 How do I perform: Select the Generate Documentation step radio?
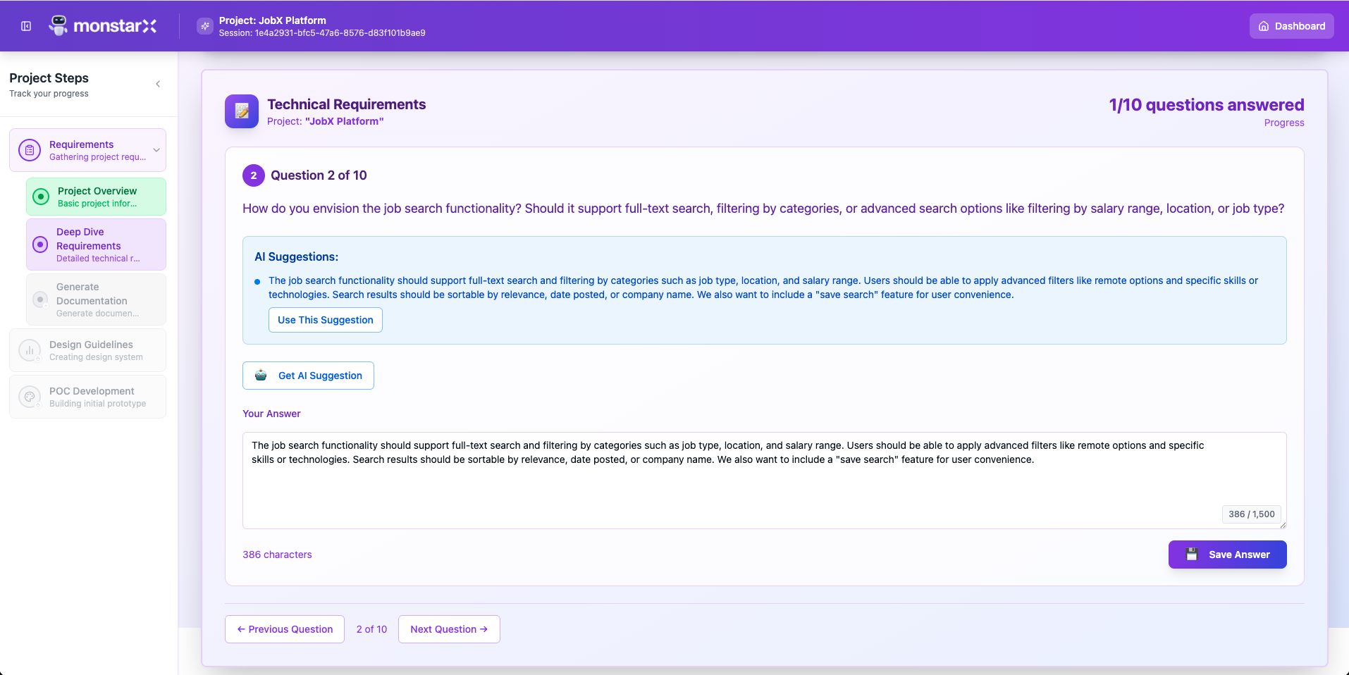pos(41,299)
